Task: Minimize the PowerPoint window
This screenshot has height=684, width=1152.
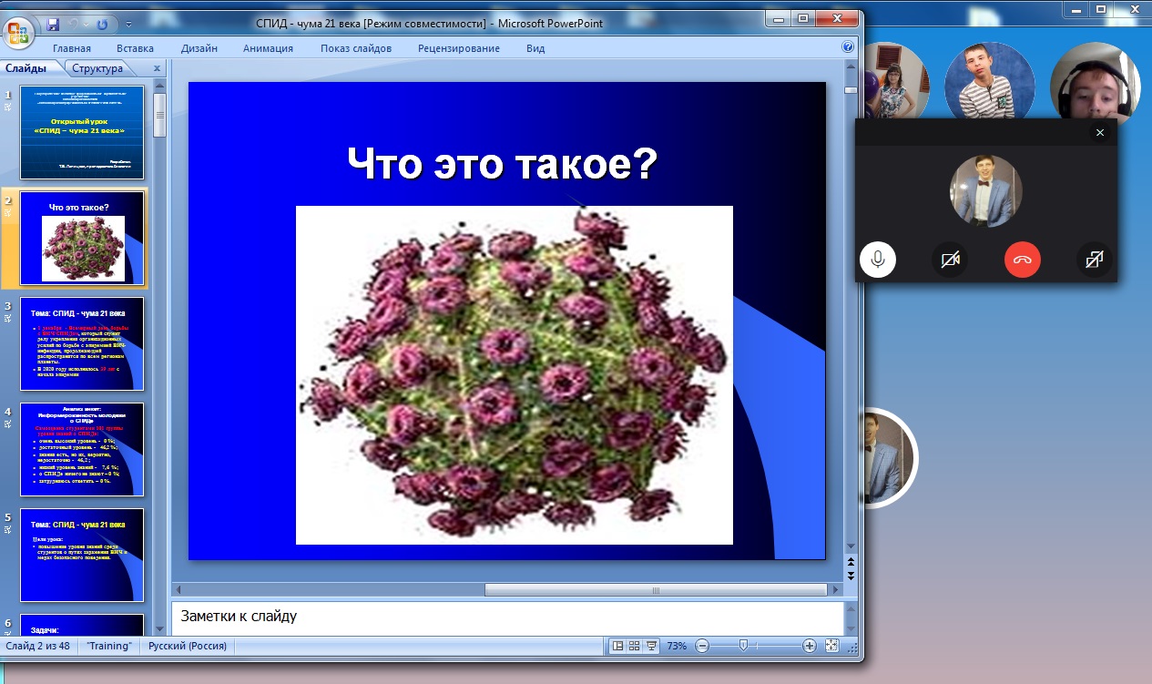Action: pos(780,18)
